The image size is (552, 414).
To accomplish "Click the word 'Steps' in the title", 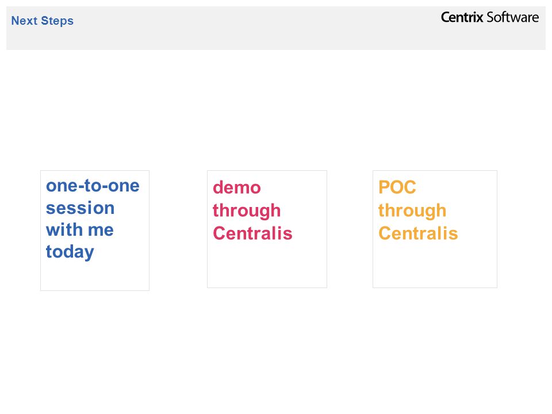I will coord(57,21).
